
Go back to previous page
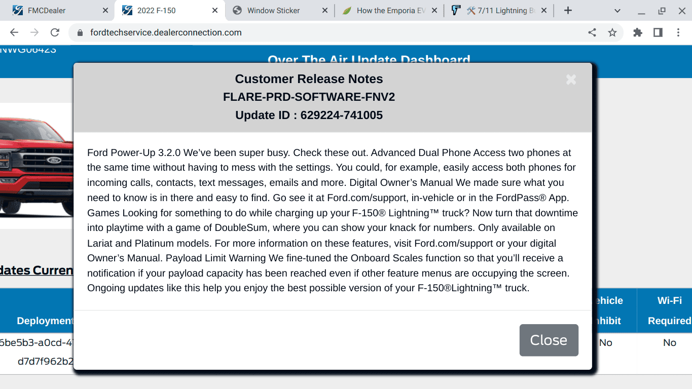tap(14, 32)
